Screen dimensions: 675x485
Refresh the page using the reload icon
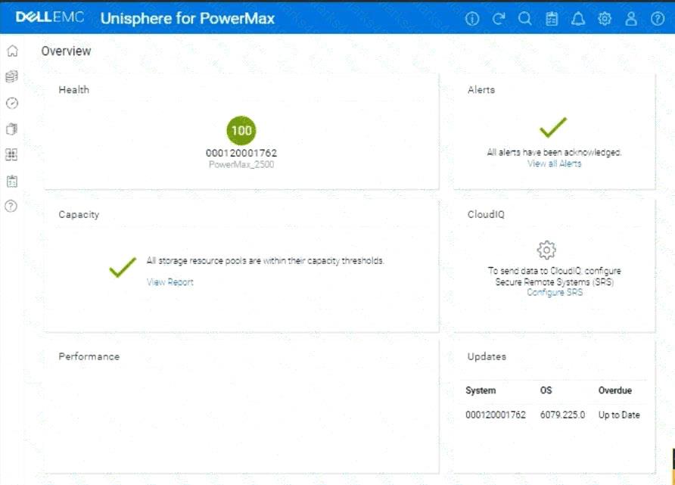499,19
